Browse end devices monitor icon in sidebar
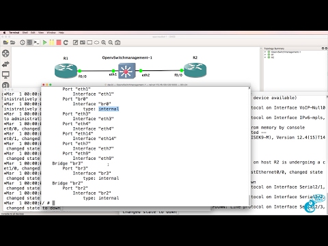Image resolution: width=328 pixels, height=246 pixels. pyautogui.click(x=5, y=74)
